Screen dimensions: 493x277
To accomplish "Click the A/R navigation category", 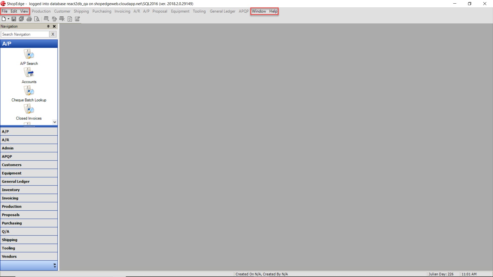I will point(29,140).
